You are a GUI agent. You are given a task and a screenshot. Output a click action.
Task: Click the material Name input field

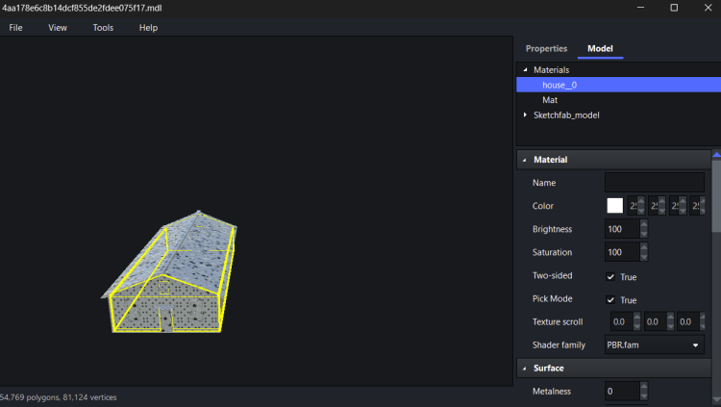(654, 183)
